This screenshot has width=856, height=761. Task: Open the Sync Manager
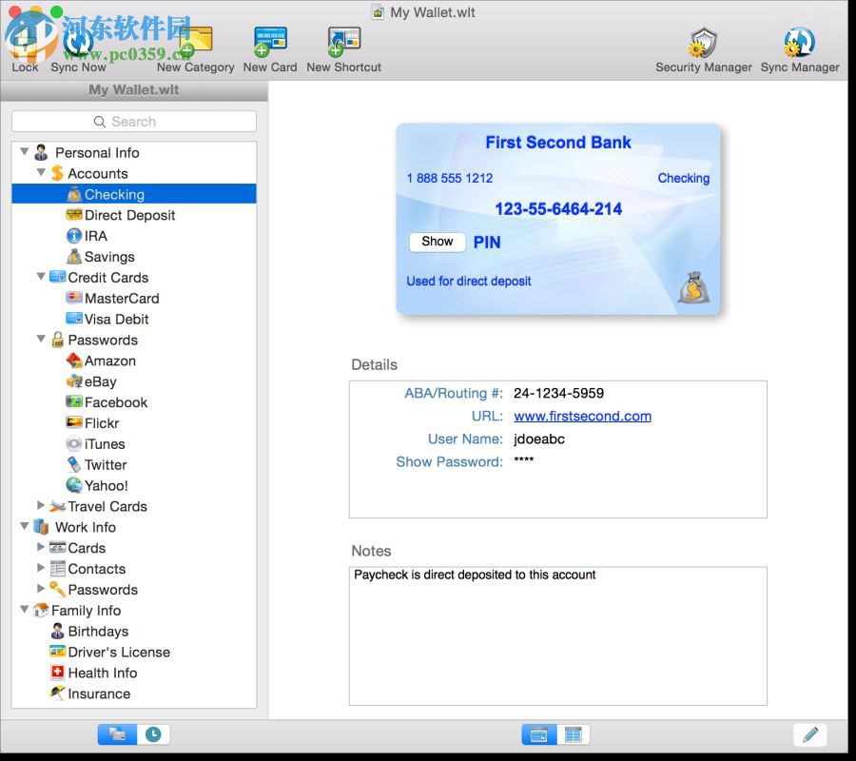pos(799,43)
